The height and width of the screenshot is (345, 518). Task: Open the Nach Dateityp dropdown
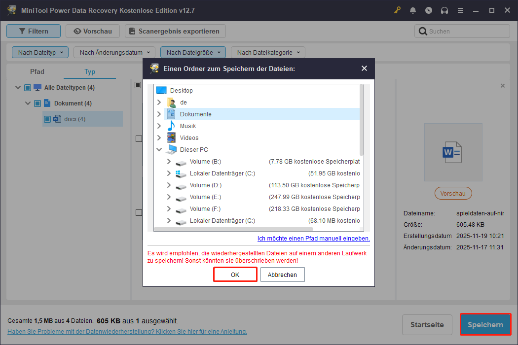40,52
